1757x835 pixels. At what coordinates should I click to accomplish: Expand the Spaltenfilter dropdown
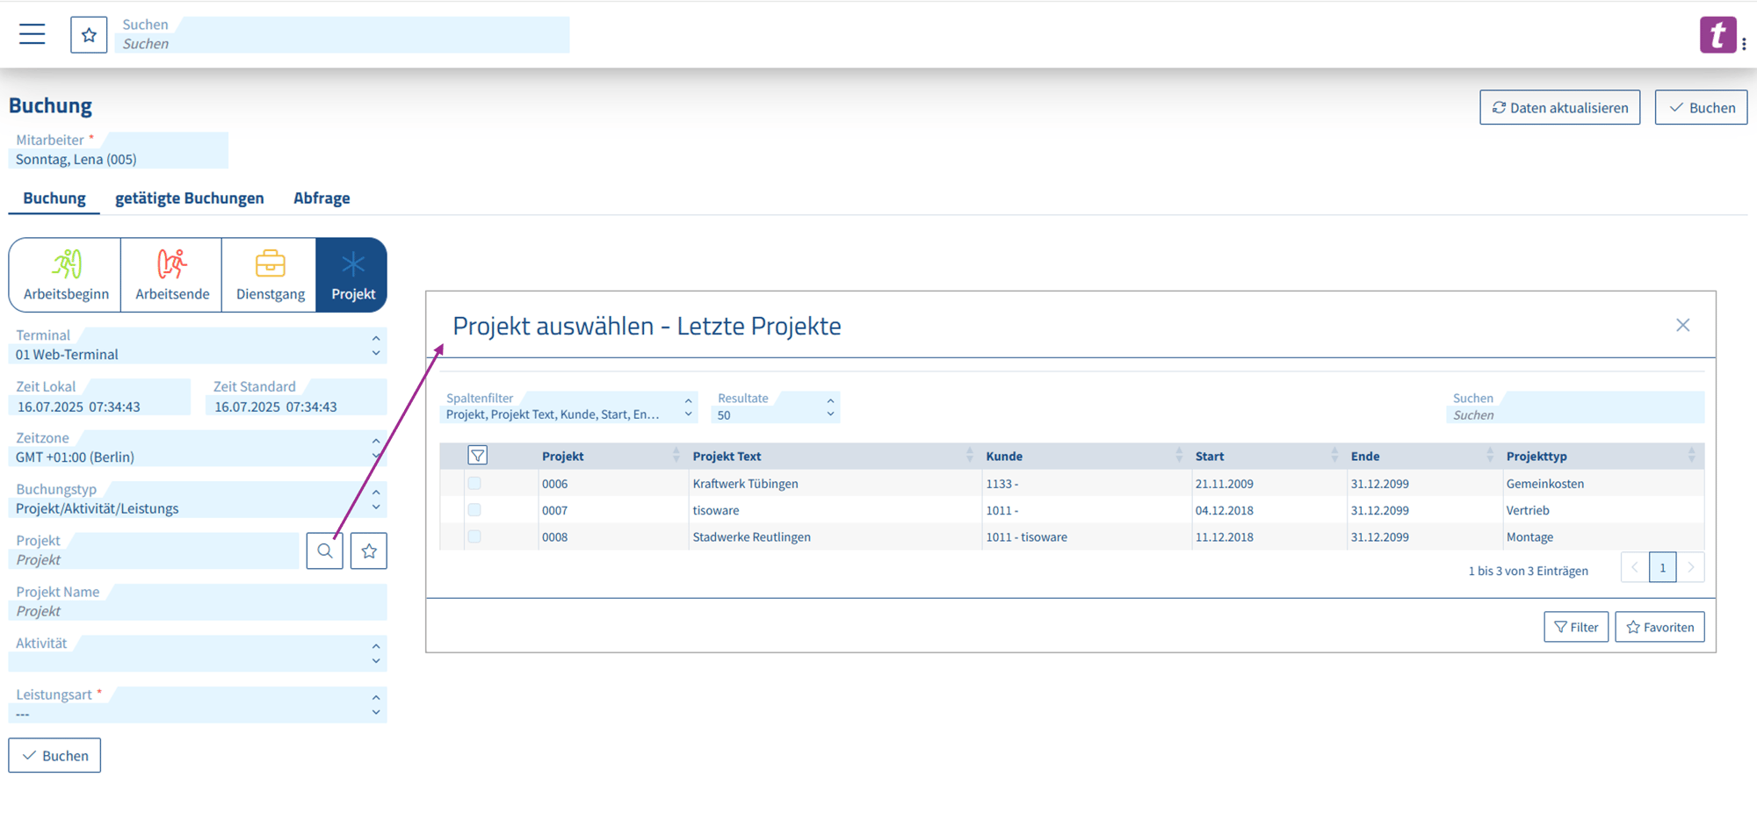tap(688, 407)
